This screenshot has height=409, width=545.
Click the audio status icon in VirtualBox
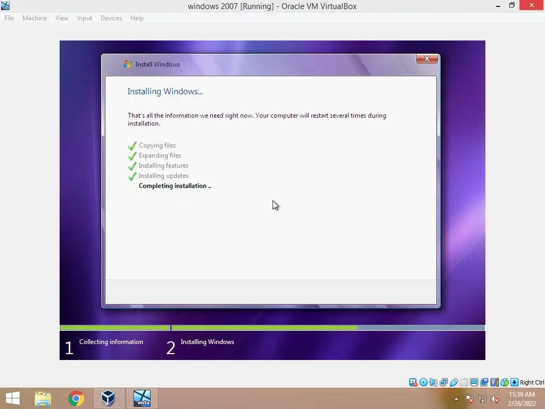(433, 382)
